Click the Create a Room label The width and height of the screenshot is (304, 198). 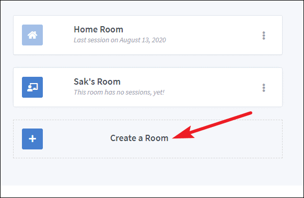click(x=139, y=138)
